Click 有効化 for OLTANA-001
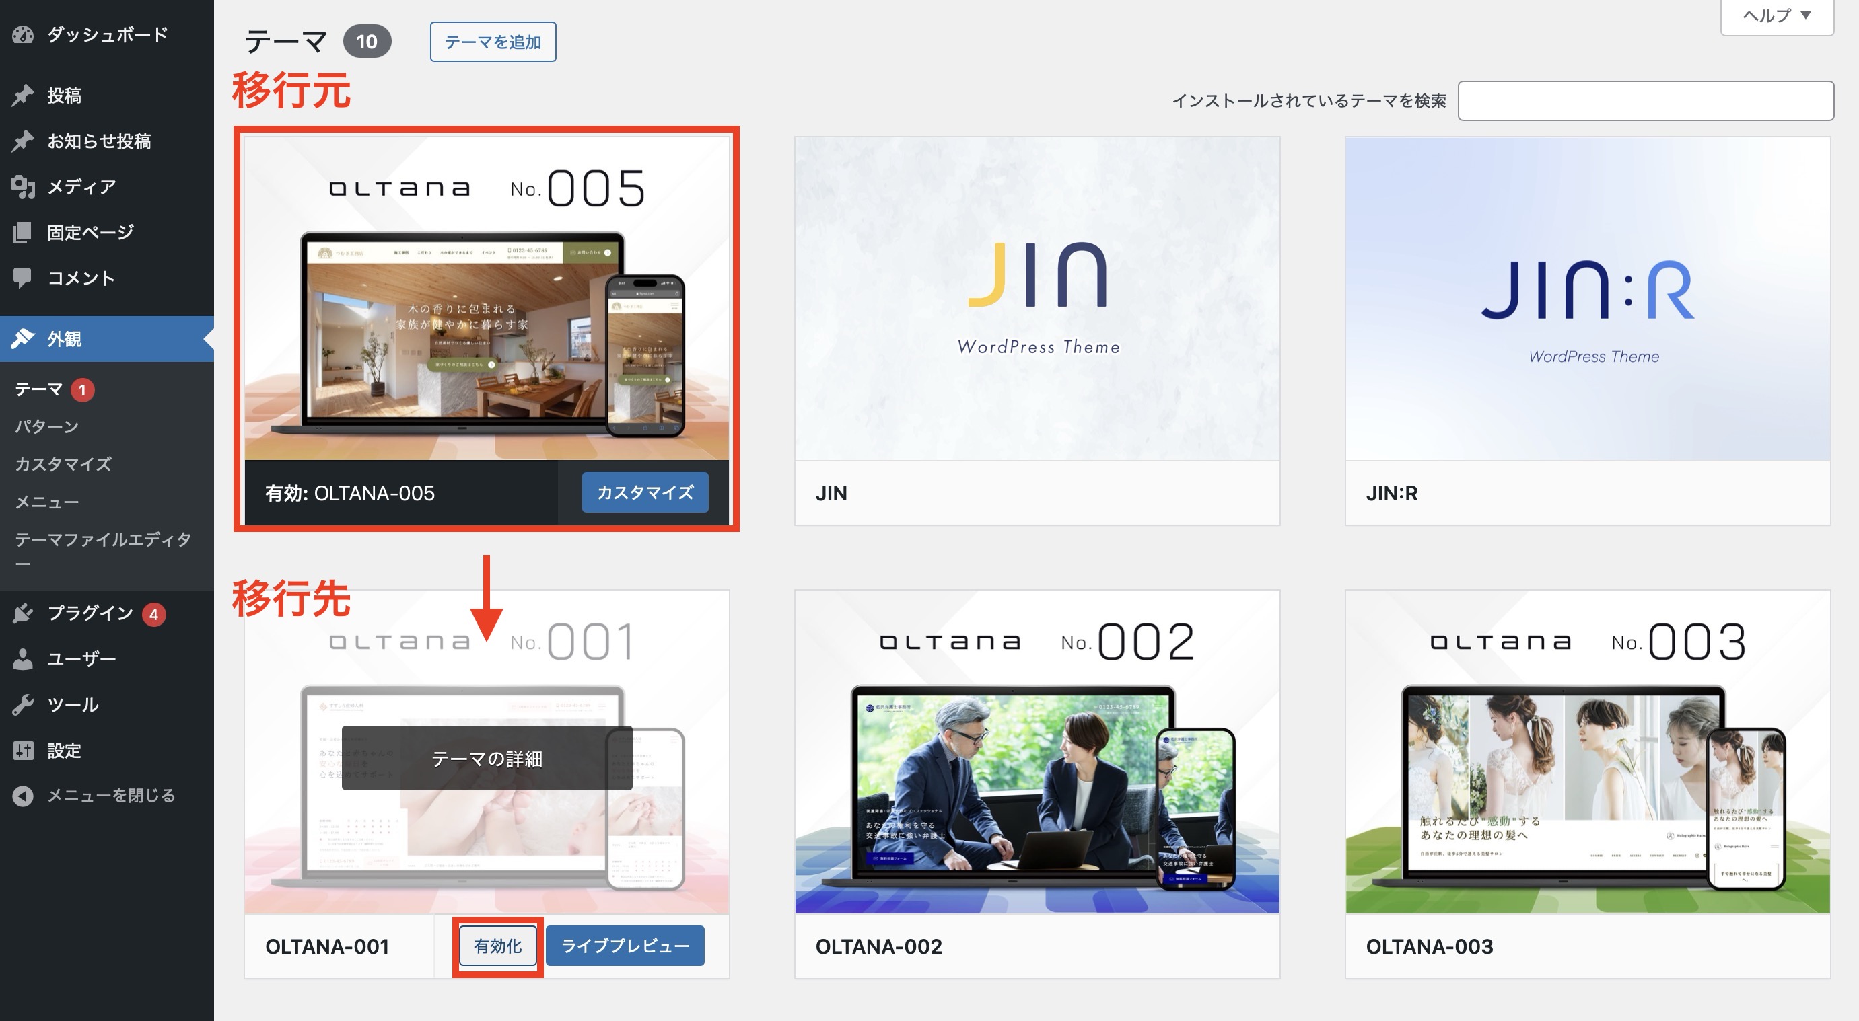 (498, 946)
